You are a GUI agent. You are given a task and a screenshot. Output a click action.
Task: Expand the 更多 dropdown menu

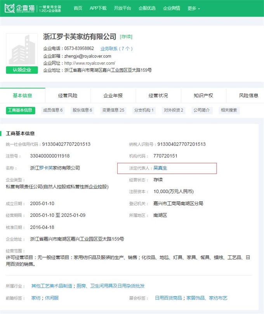pyautogui.click(x=194, y=9)
